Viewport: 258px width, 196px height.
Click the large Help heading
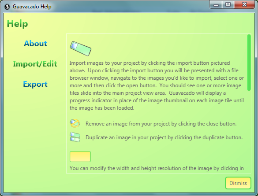pos(18,24)
